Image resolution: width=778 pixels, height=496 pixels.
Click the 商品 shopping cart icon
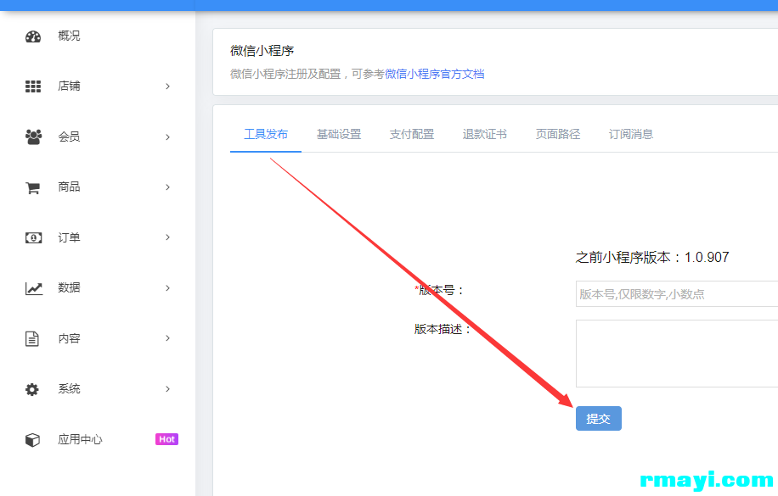point(33,187)
